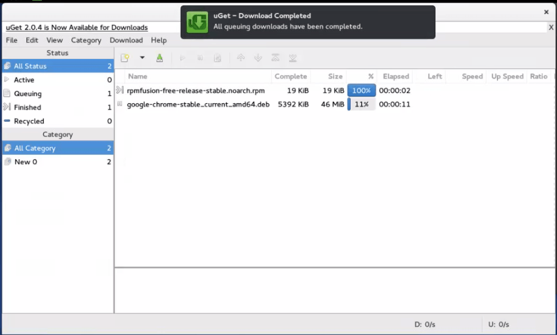Select All Status in the sidebar

pos(58,66)
